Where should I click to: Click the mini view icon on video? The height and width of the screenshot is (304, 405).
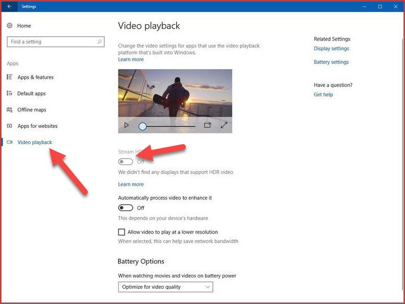coord(207,126)
